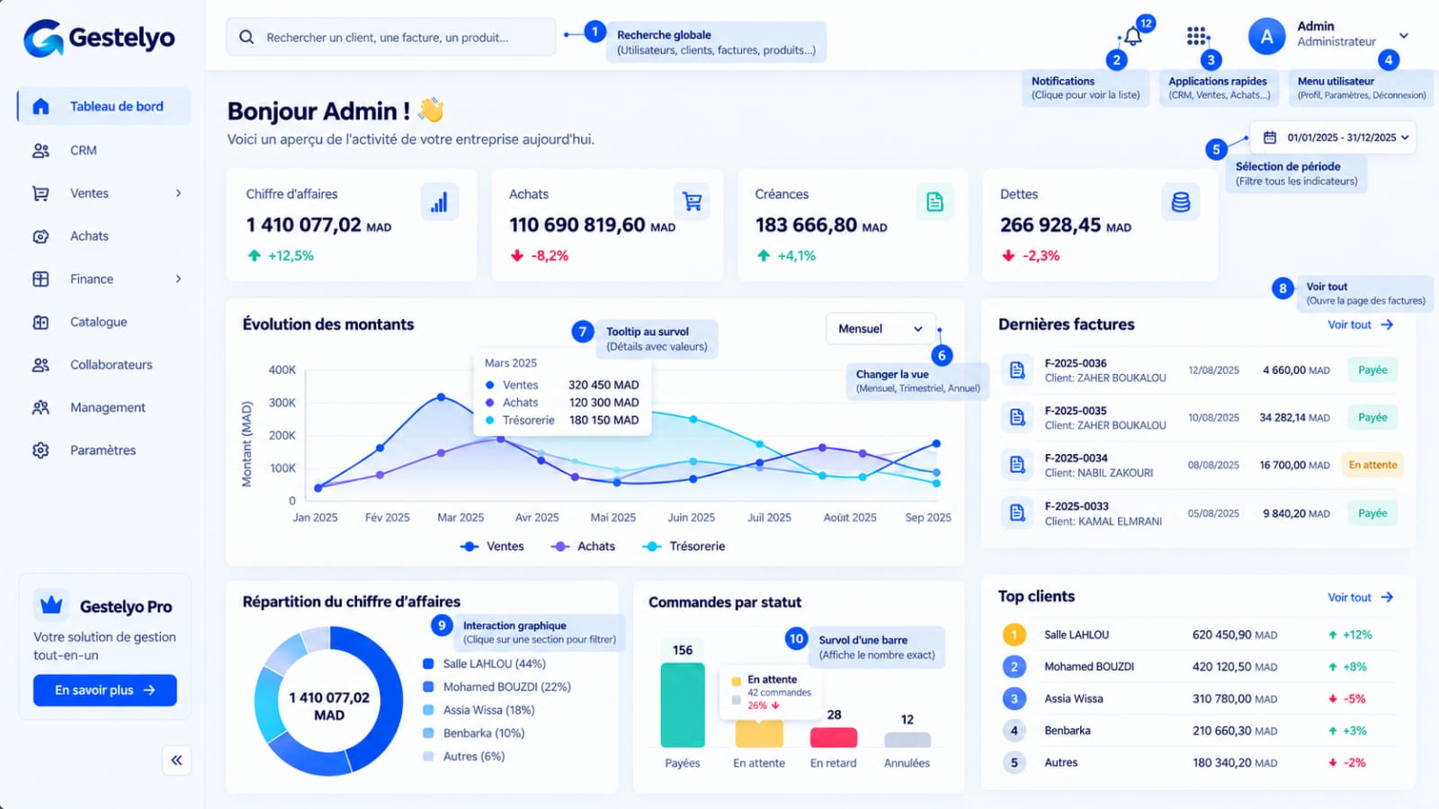
Task: Toggle the Ventes series in chart legend
Action: [492, 546]
